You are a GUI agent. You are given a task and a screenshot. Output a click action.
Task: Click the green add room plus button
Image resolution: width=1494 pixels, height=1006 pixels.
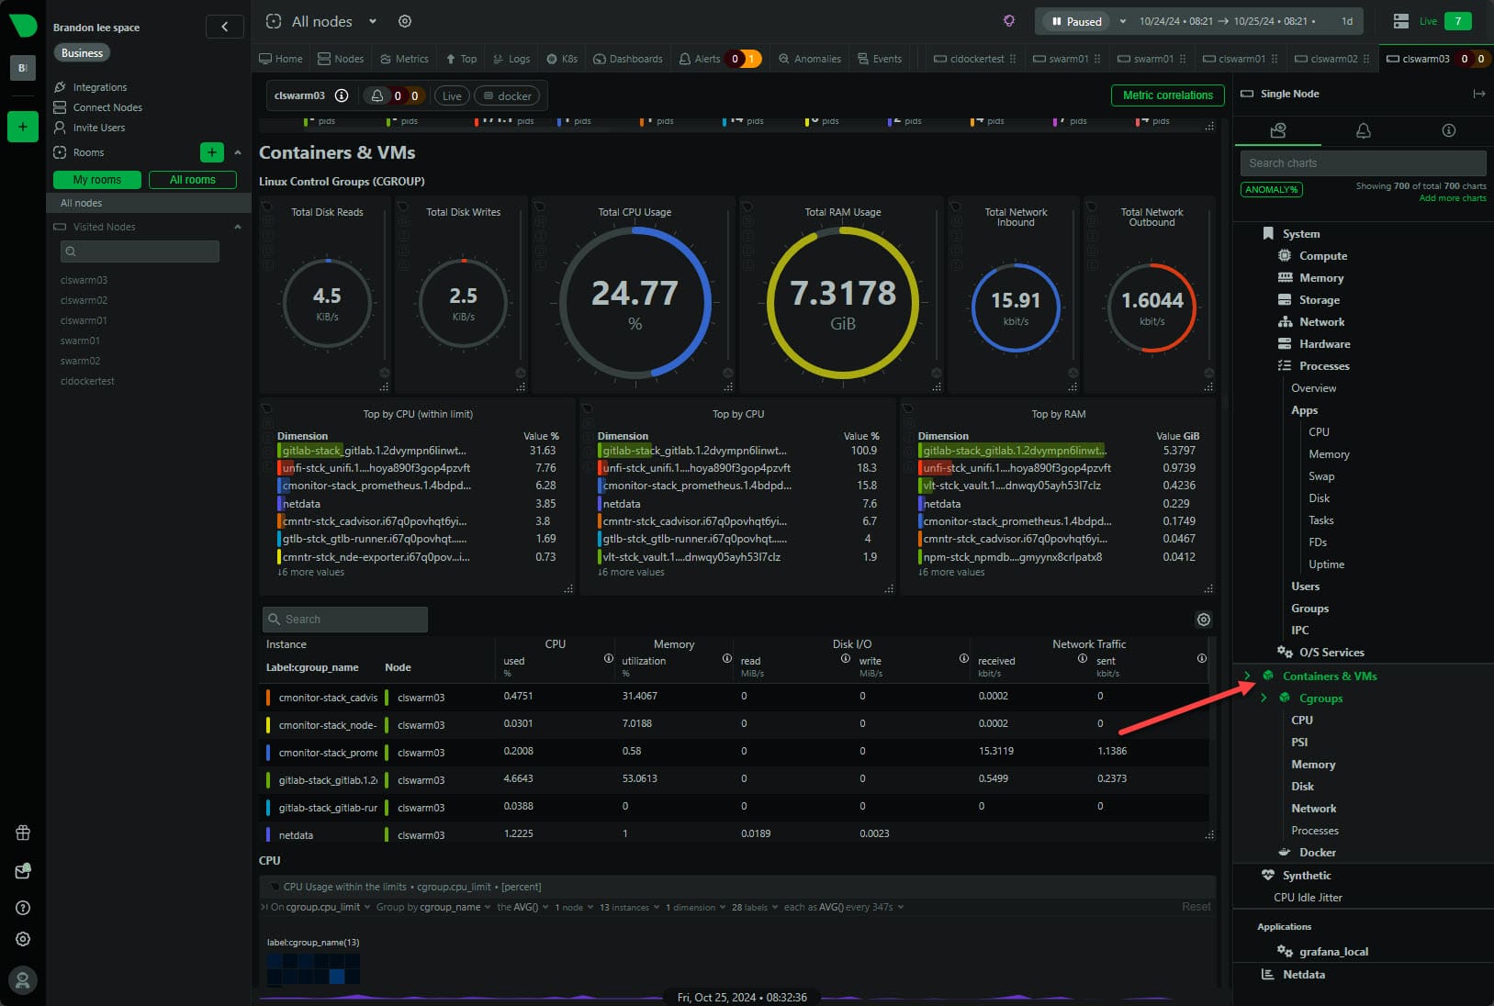tap(211, 152)
